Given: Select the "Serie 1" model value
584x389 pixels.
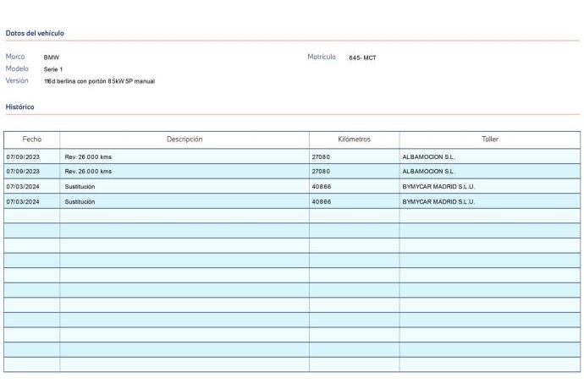Looking at the screenshot, I should pos(53,69).
